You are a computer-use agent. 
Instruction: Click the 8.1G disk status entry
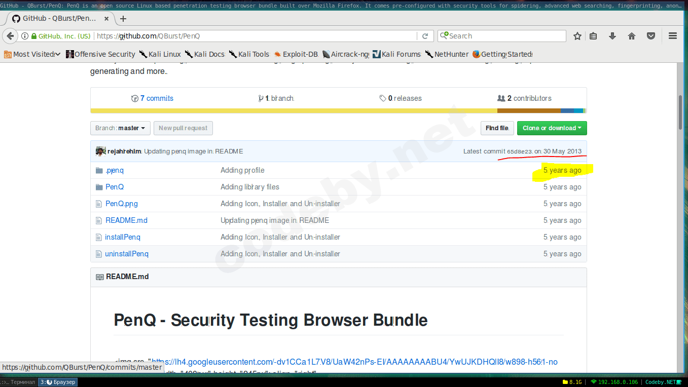572,382
